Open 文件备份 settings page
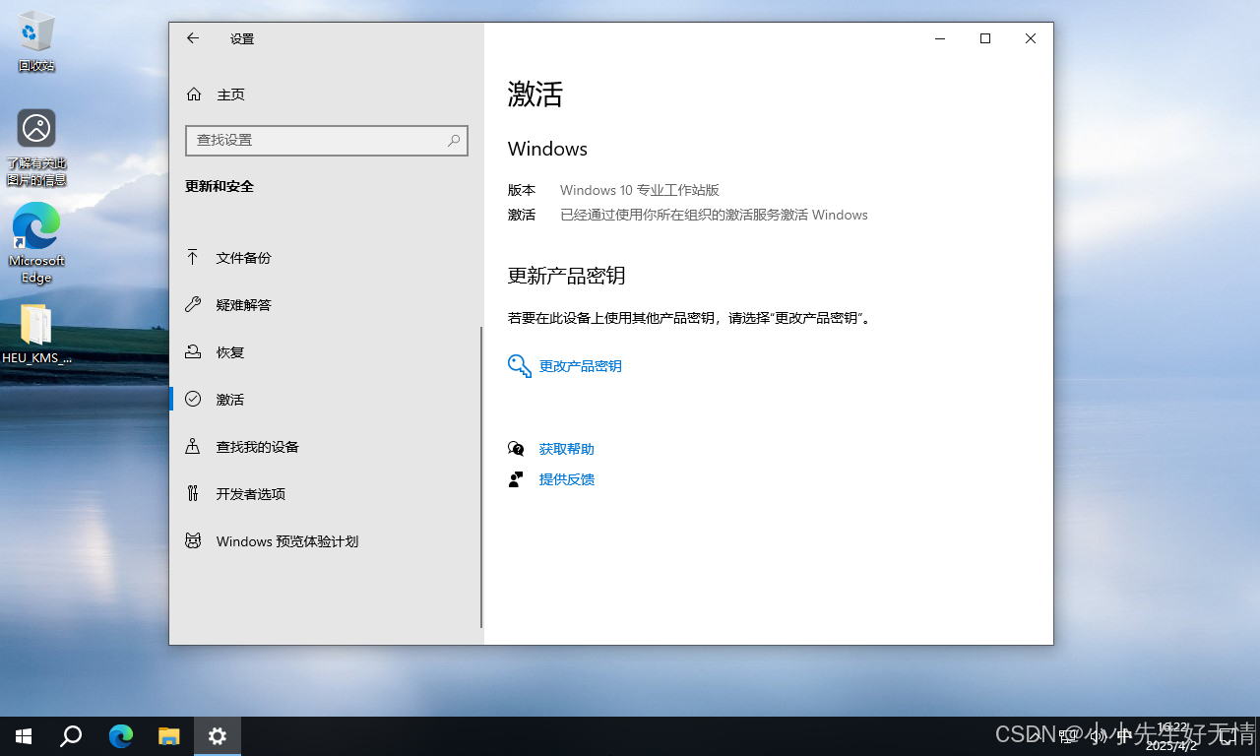Screen dimensions: 1260x756 click(x=326, y=258)
